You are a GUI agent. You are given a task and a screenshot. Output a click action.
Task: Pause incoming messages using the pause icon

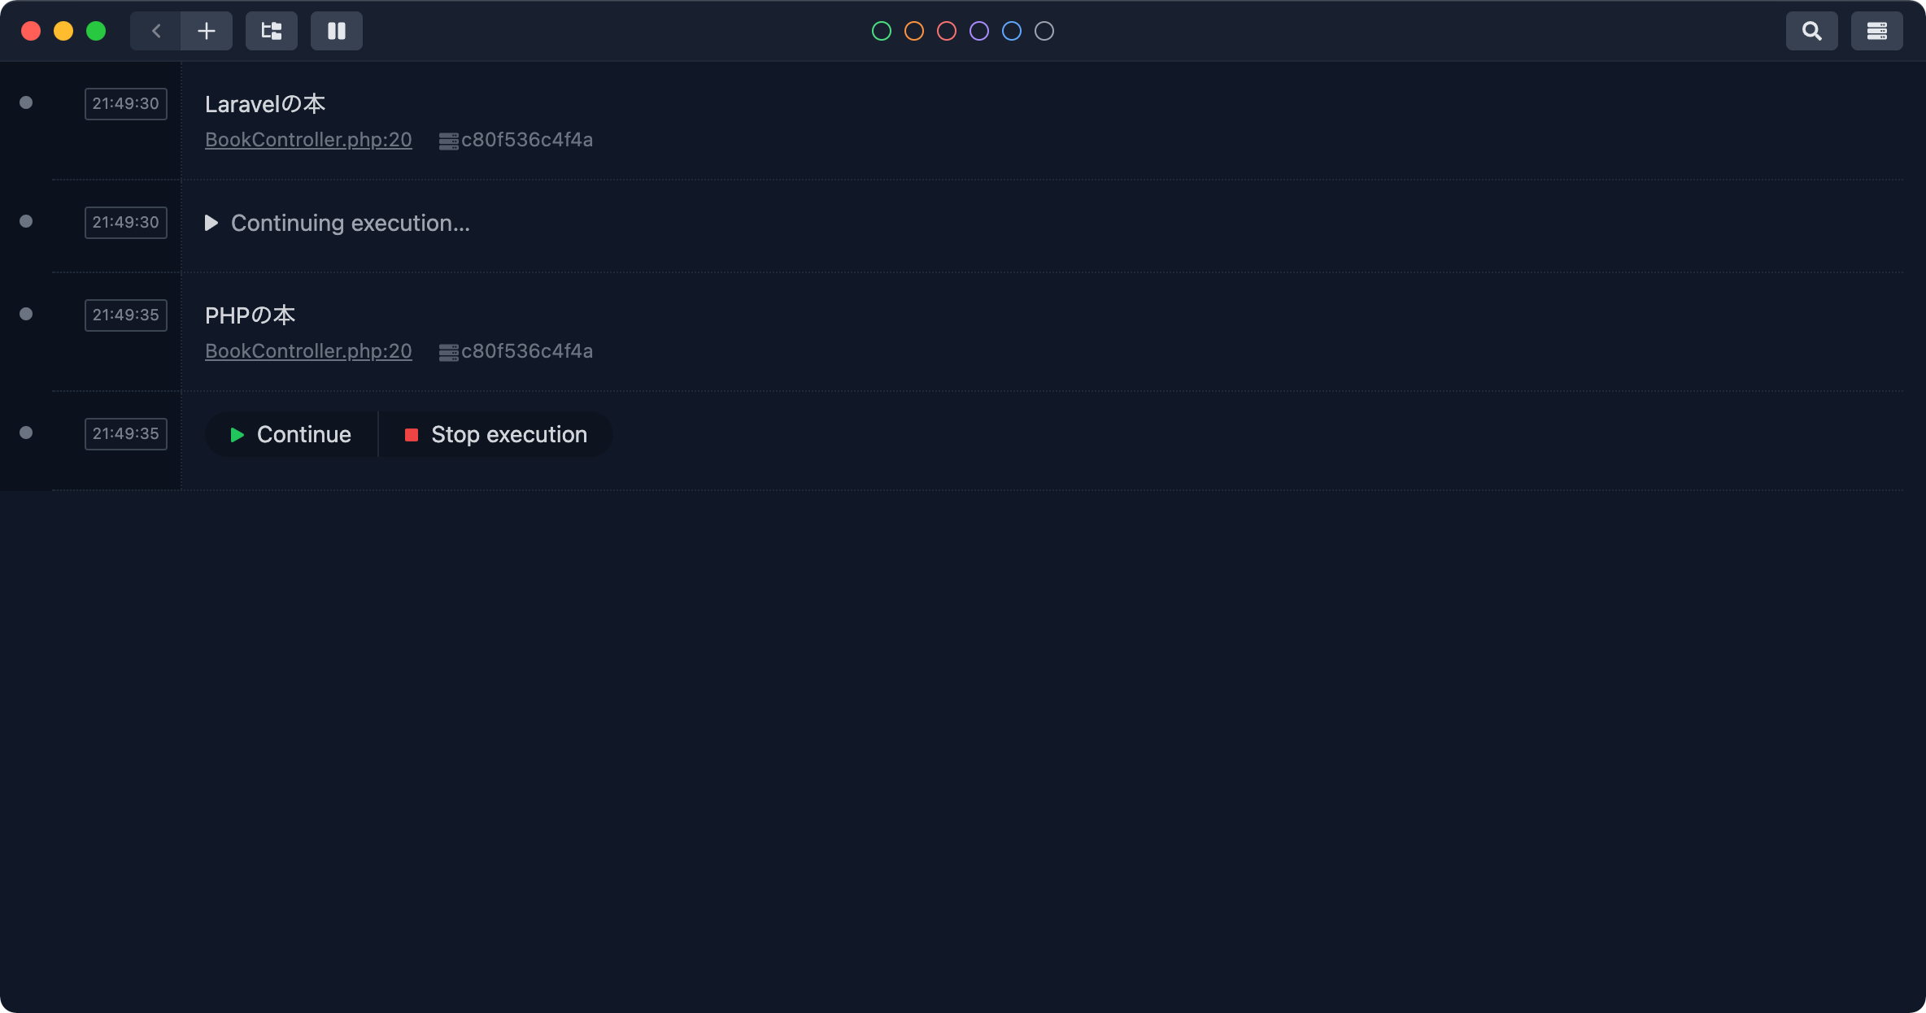tap(336, 31)
